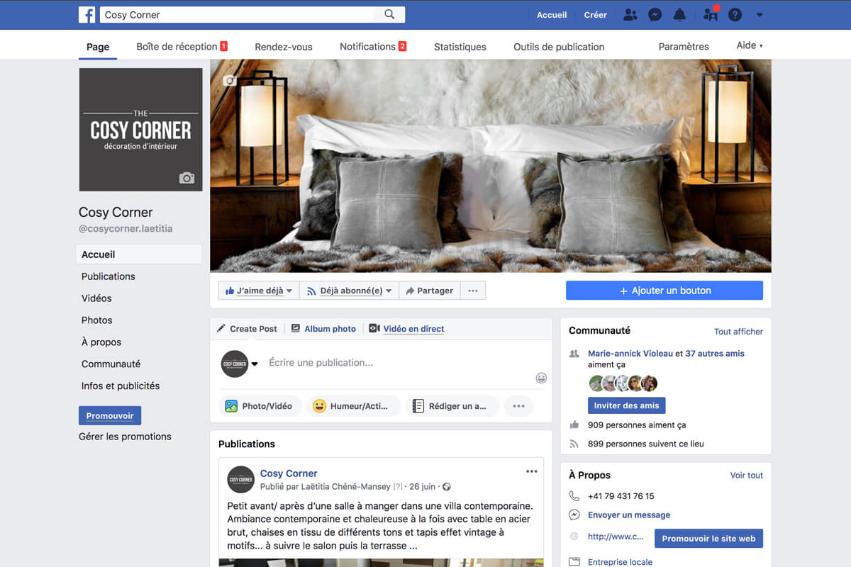Click the help question mark icon
Image resolution: width=851 pixels, height=567 pixels.
pos(735,15)
